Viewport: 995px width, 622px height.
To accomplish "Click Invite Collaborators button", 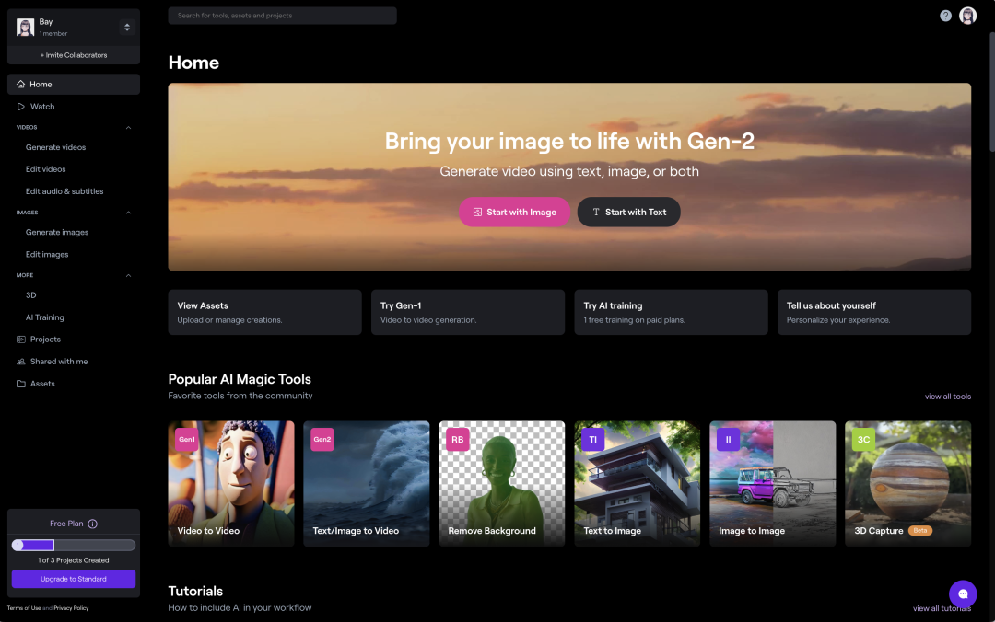I will [x=74, y=55].
